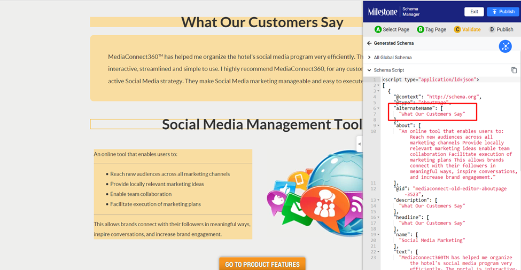
Task: Fold the about array at line 9
Action: pyautogui.click(x=378, y=126)
